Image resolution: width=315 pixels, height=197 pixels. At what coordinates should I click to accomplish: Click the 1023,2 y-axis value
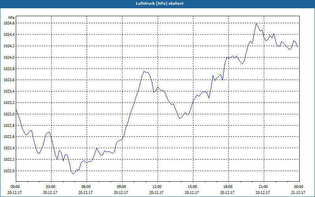[9, 103]
